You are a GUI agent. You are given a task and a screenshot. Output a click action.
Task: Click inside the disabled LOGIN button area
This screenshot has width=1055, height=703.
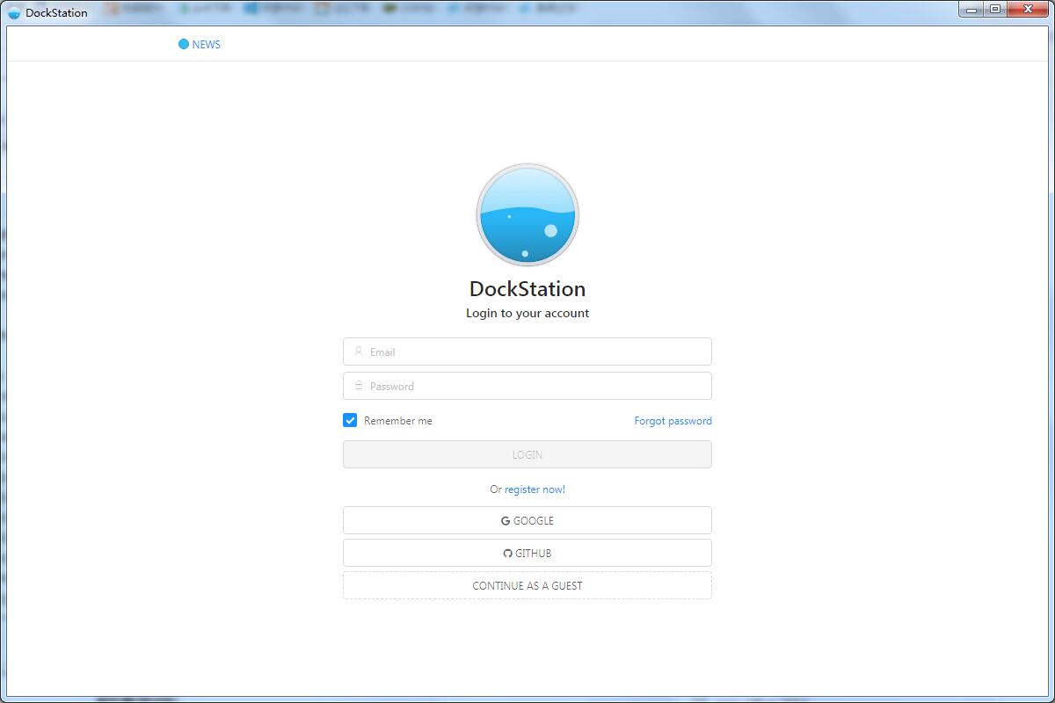[527, 454]
